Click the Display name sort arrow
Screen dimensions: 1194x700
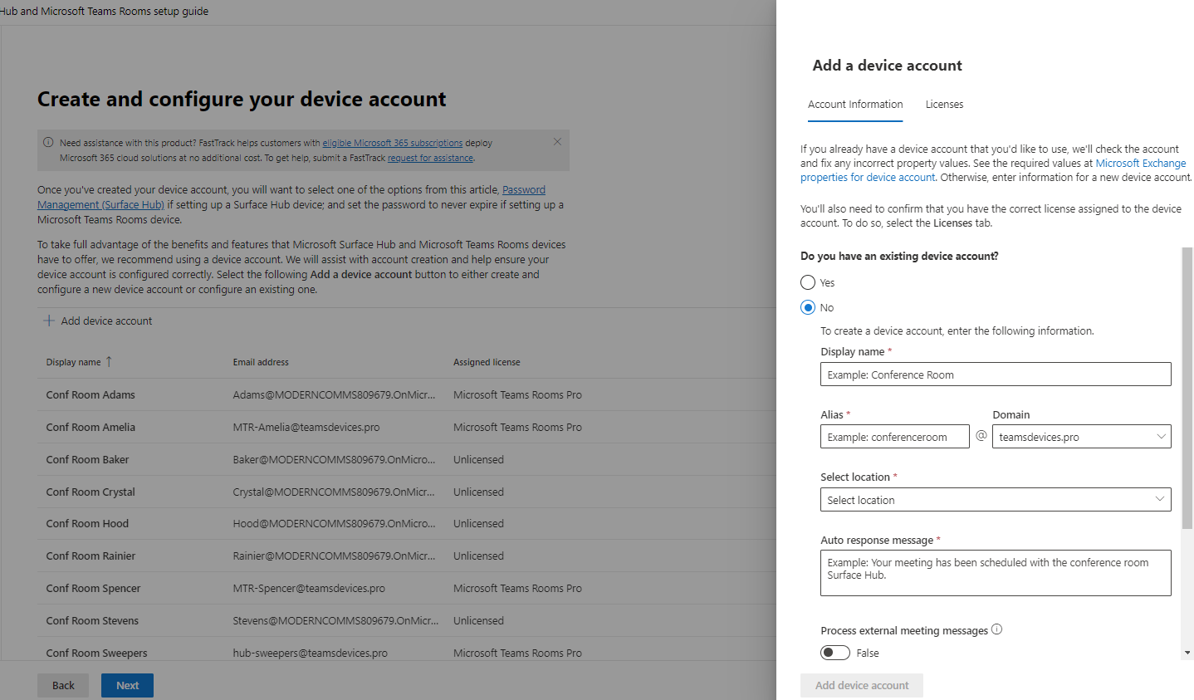(109, 362)
